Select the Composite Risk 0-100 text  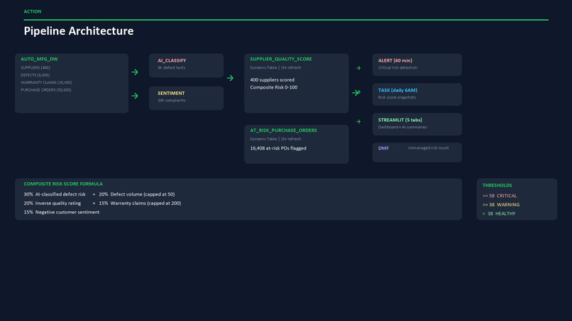(x=274, y=87)
